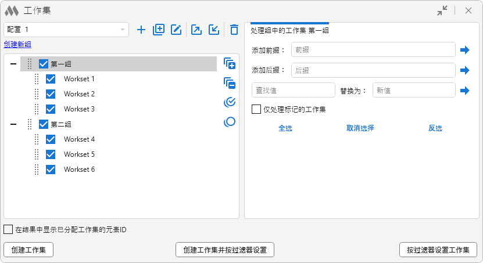Duplicate the current configuration
Image resolution: width=483 pixels, height=263 pixels.
pos(159,30)
